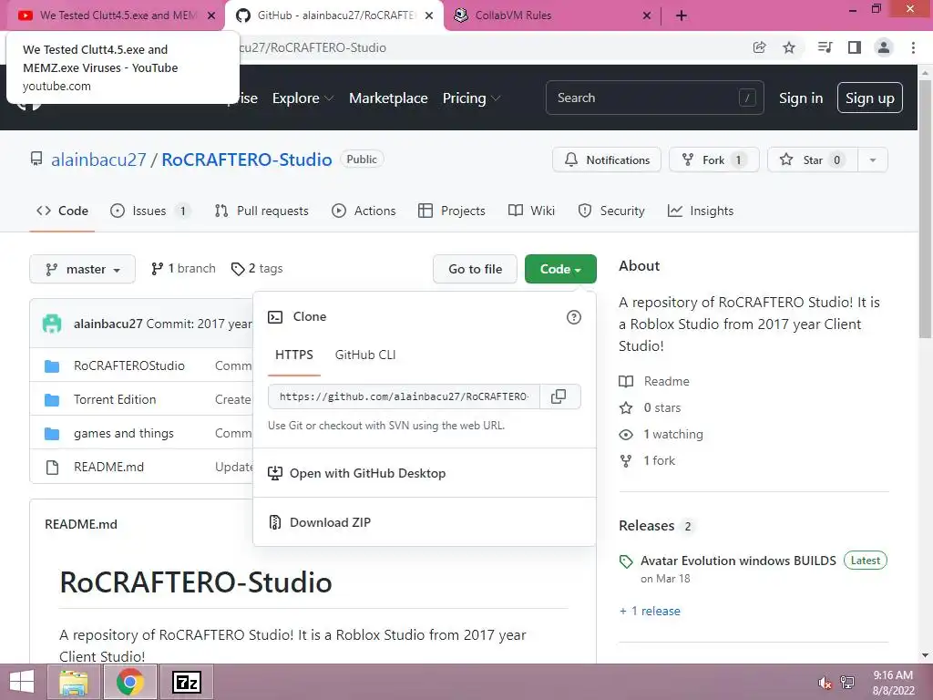Open the star lists dropdown arrow

pos(873,160)
